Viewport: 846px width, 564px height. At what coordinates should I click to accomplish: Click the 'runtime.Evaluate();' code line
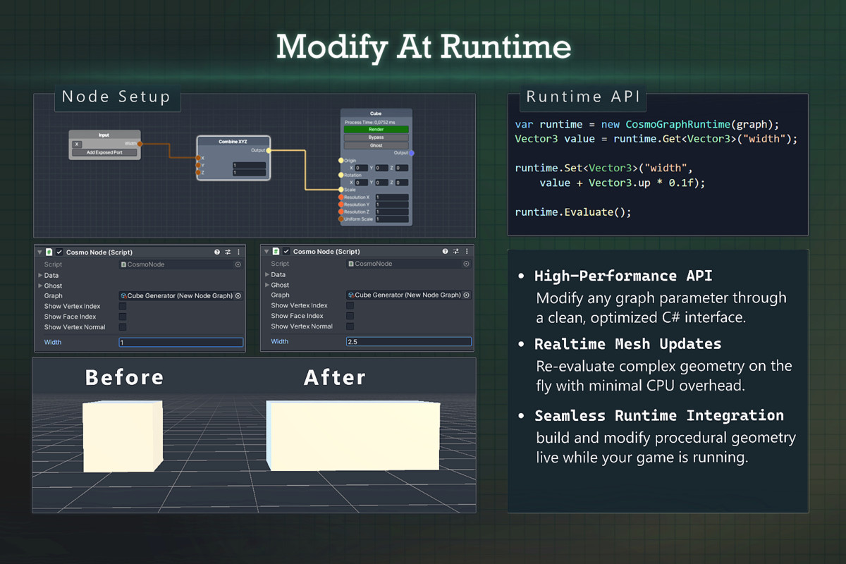[573, 212]
